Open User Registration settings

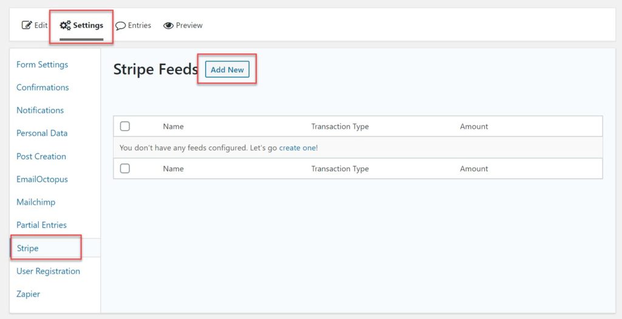point(48,271)
